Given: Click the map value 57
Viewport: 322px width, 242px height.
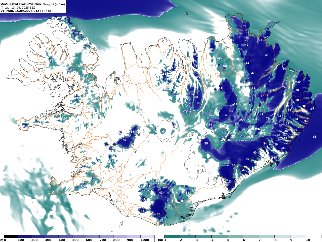Looking at the screenshot, I should tap(262, 96).
